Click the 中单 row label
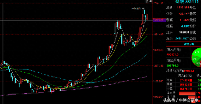This screenshot has height=104, width=201. coord(169,84)
